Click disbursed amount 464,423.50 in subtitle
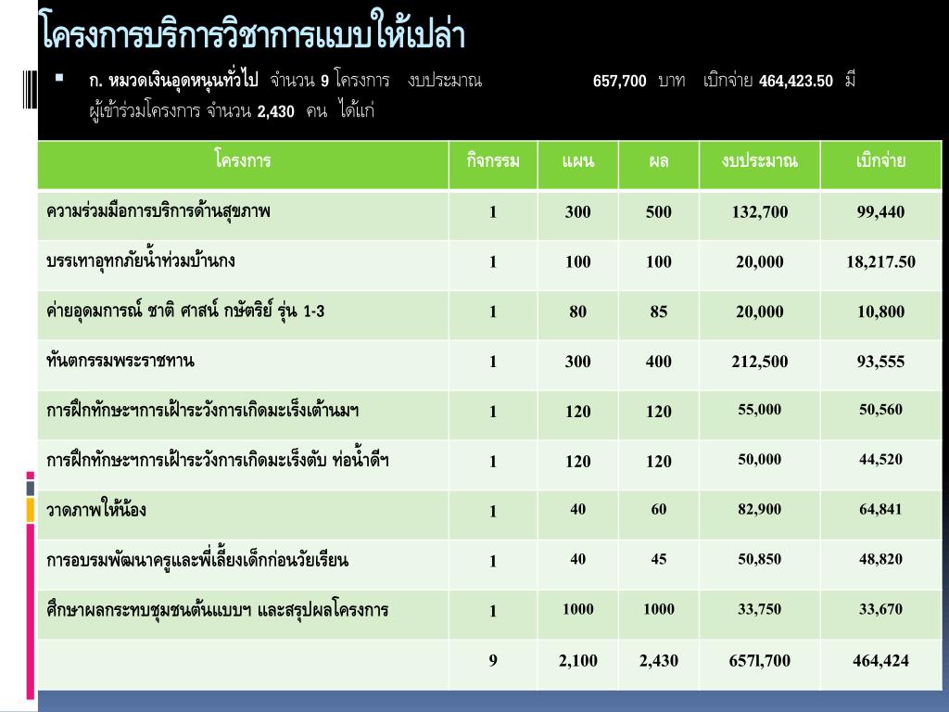The height and width of the screenshot is (712, 949). (x=796, y=82)
